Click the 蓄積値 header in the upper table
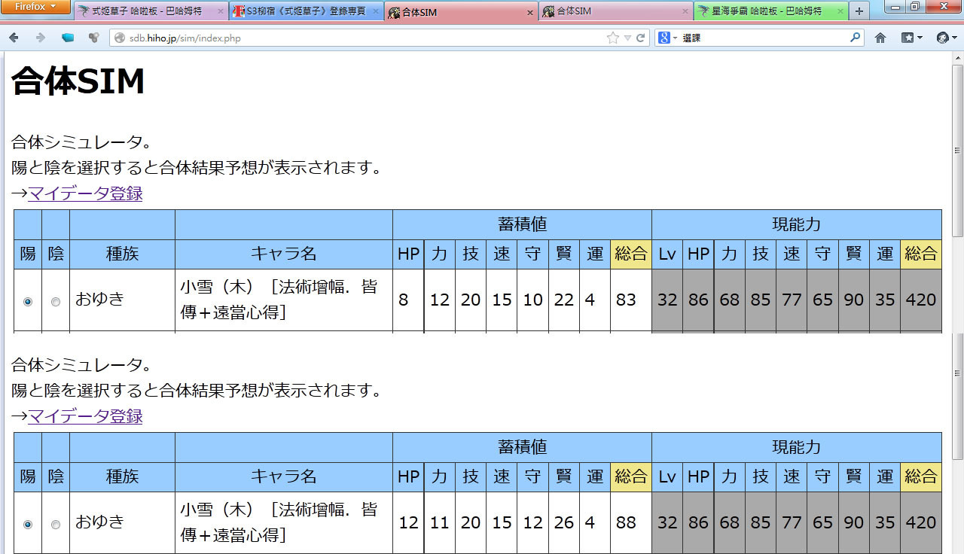This screenshot has height=554, width=964. pyautogui.click(x=522, y=224)
